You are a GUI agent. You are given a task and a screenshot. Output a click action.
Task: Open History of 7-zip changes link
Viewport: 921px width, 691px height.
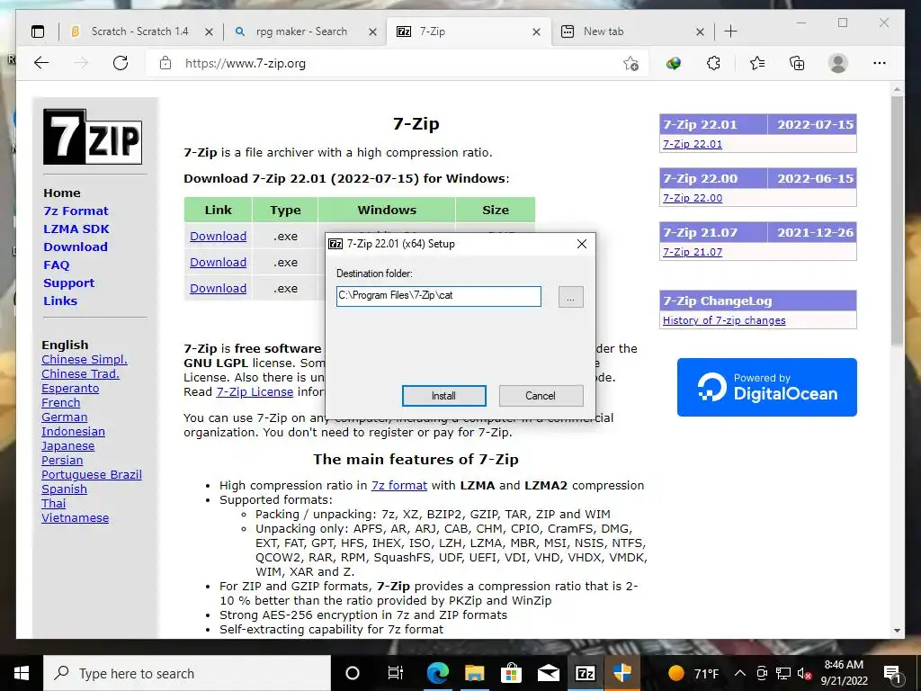pos(724,320)
